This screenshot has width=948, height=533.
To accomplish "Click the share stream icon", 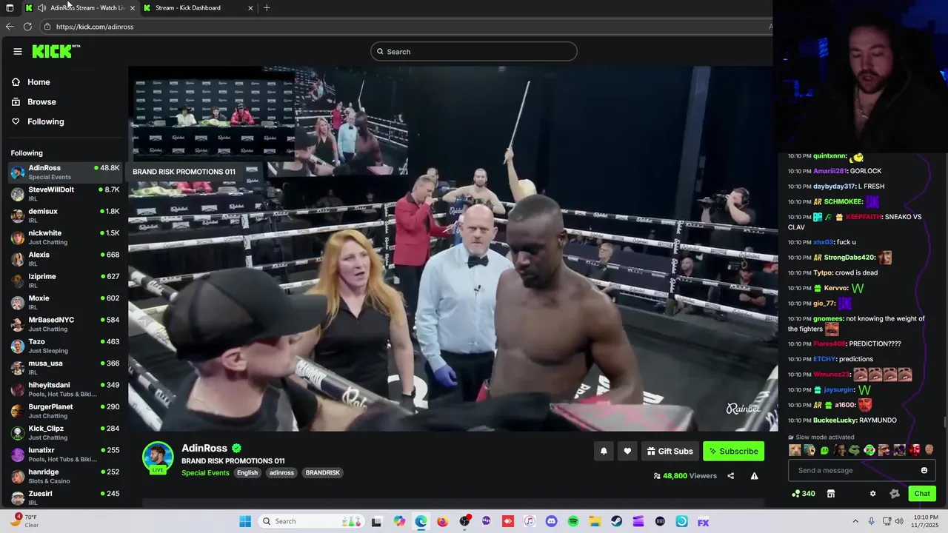I will tap(730, 476).
